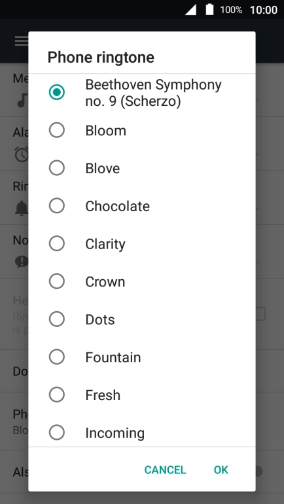This screenshot has width=284, height=504.
Task: Tap the Phone ringtone dialog title
Action: (101, 58)
